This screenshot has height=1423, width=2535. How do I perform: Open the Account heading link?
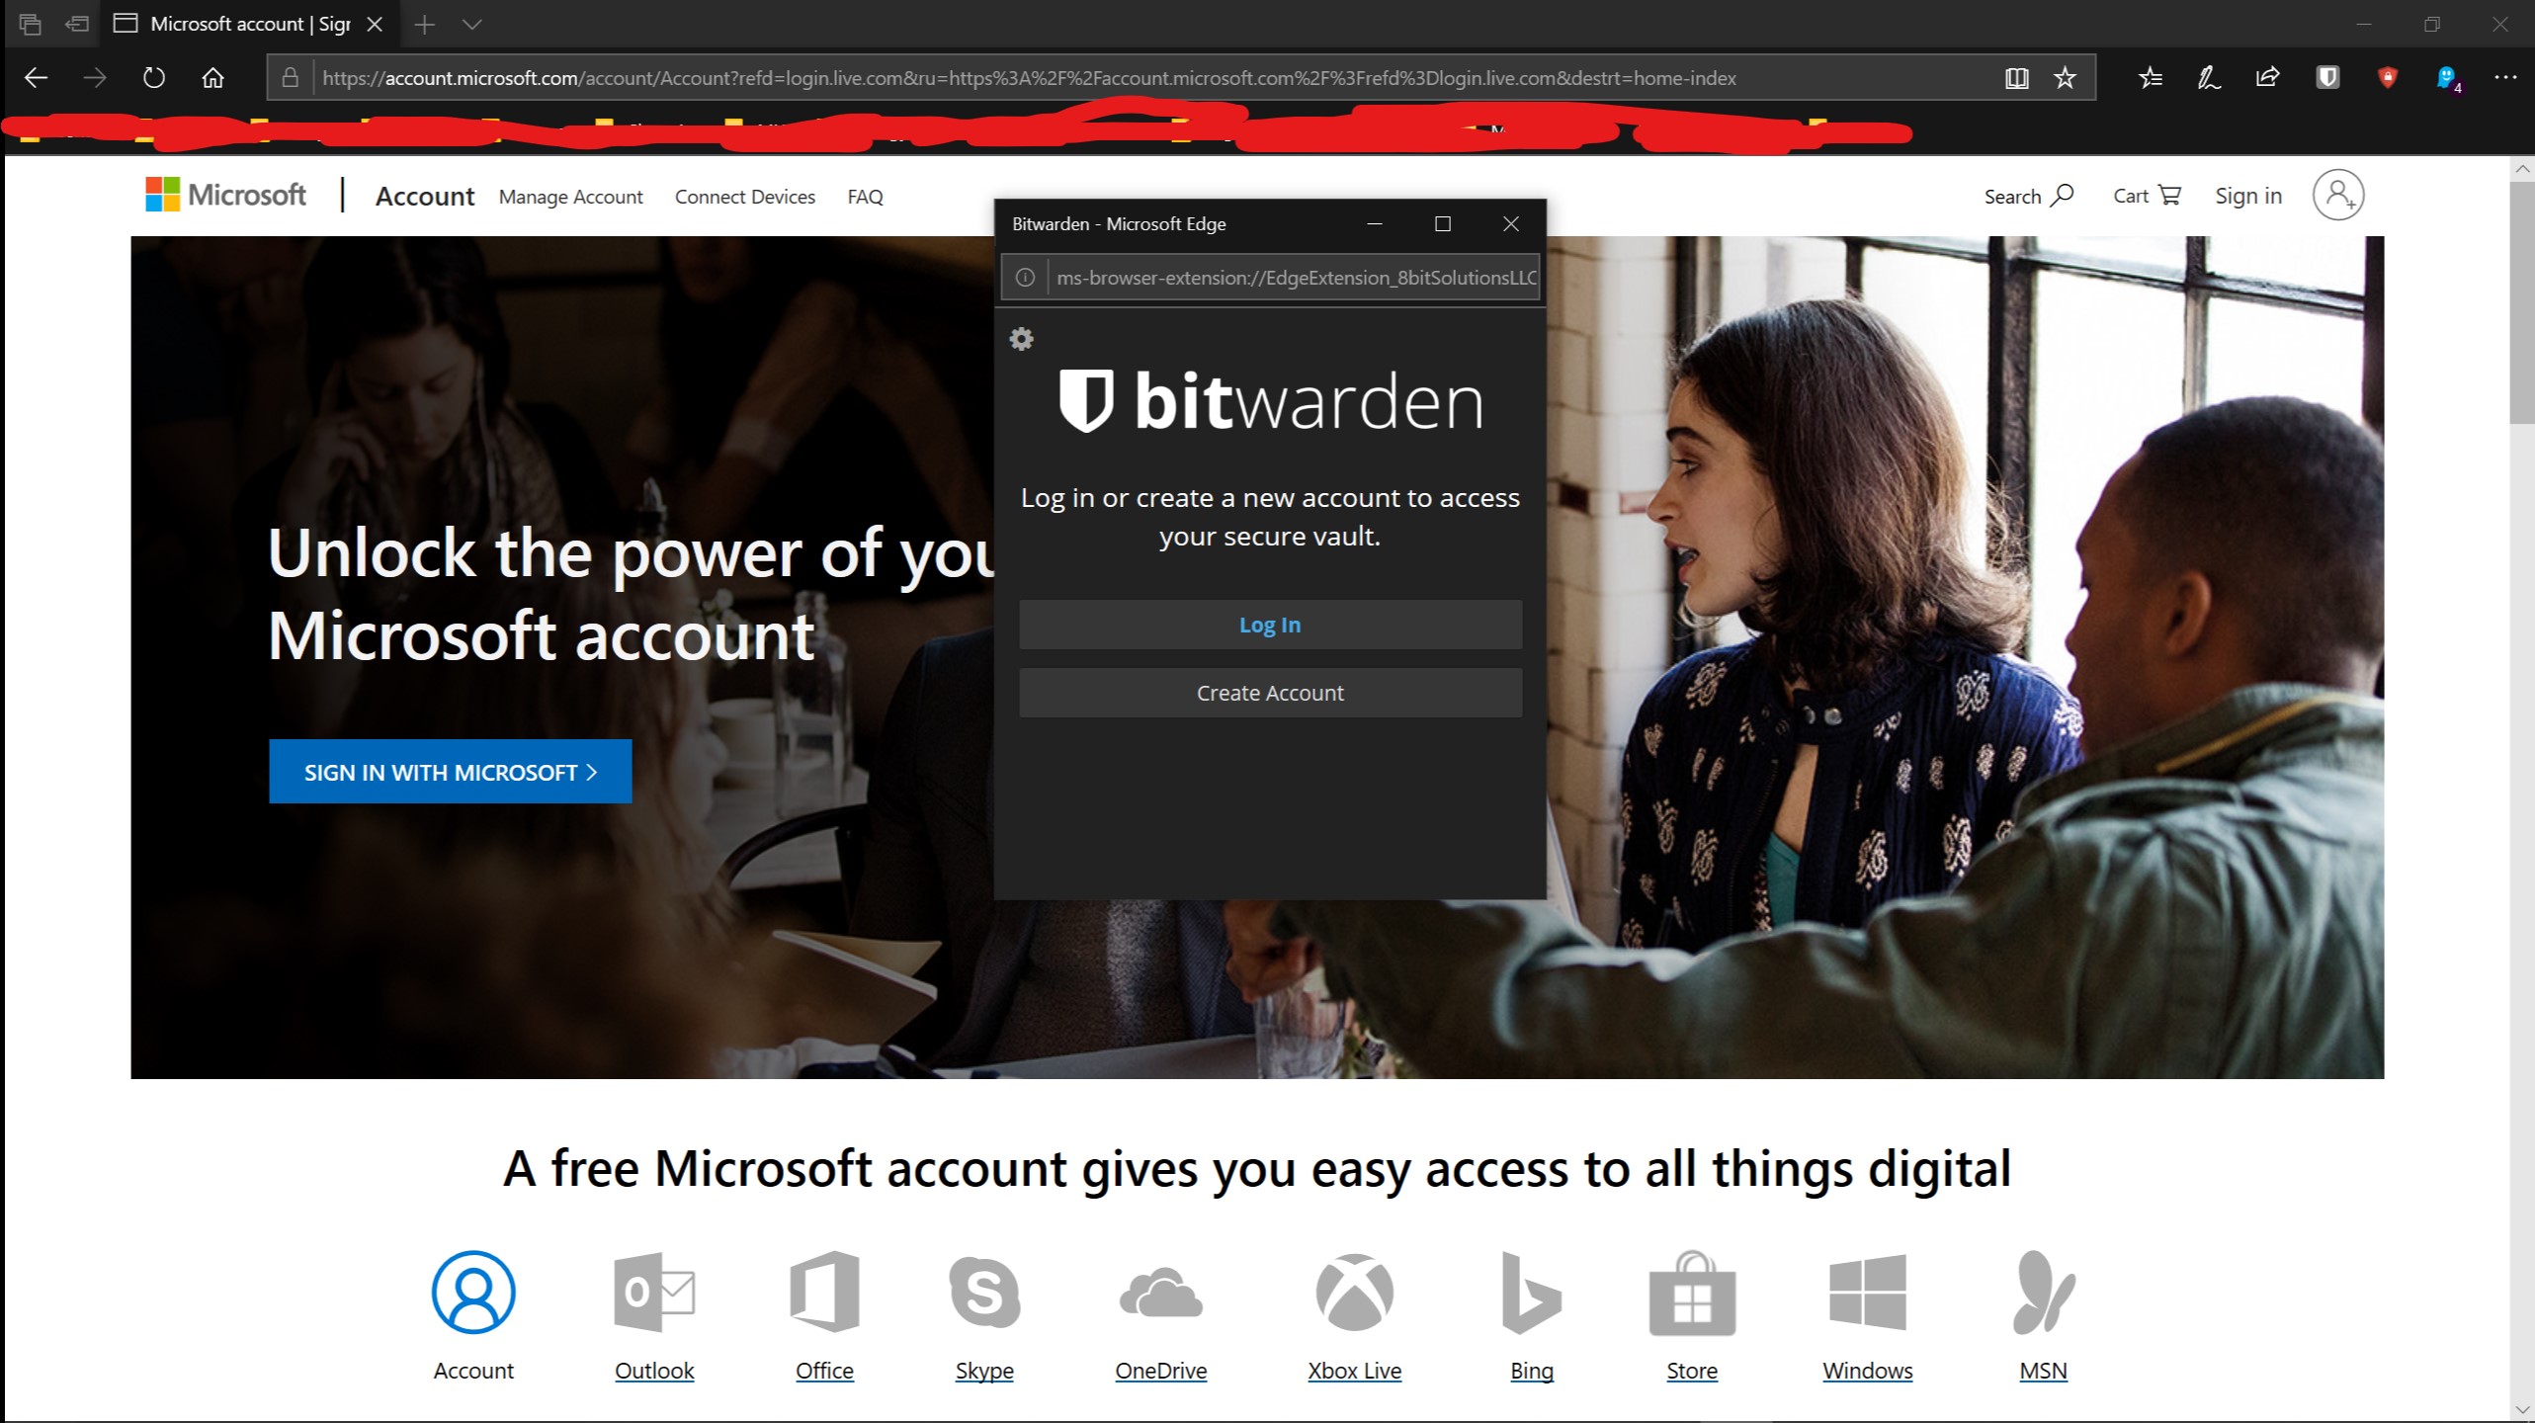click(x=425, y=196)
